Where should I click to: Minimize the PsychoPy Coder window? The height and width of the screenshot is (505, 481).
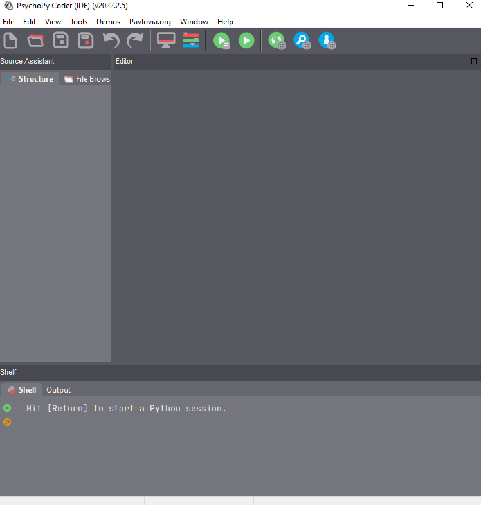411,6
